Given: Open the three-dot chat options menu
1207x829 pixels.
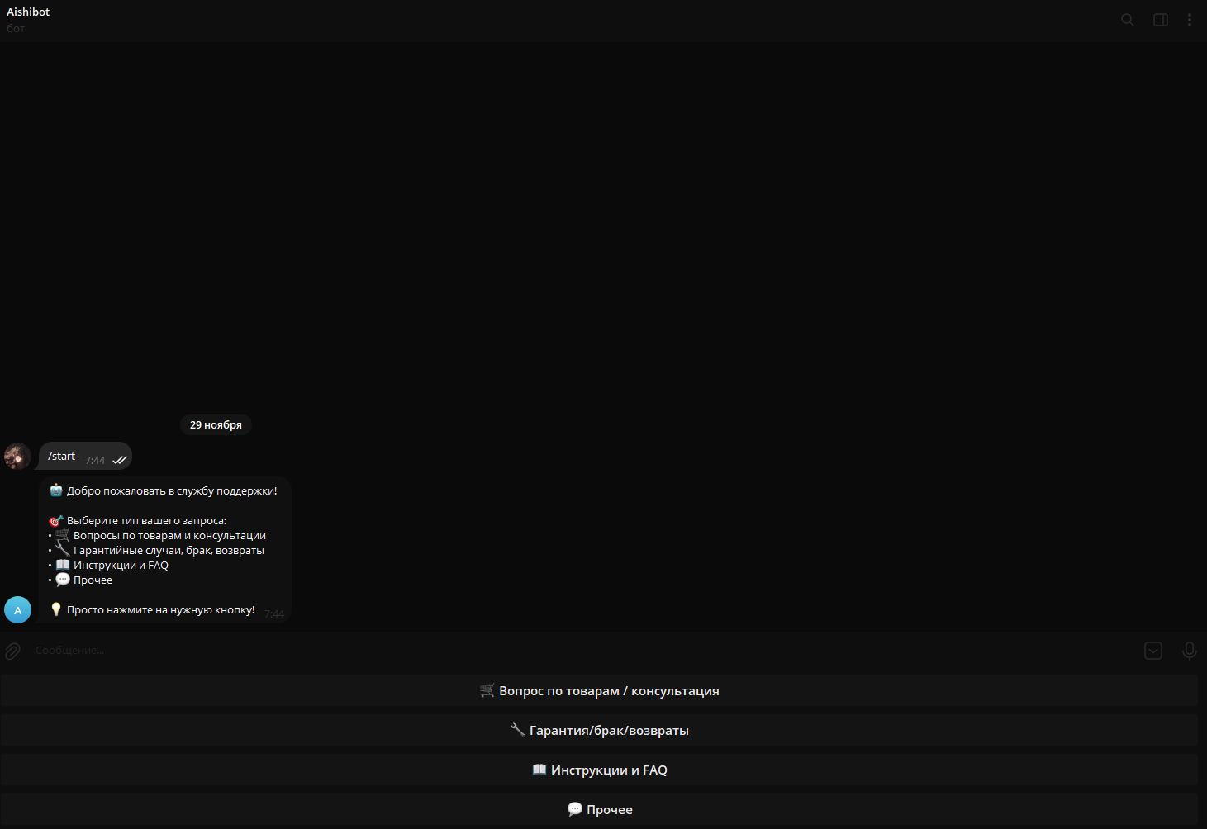Looking at the screenshot, I should click(x=1189, y=20).
